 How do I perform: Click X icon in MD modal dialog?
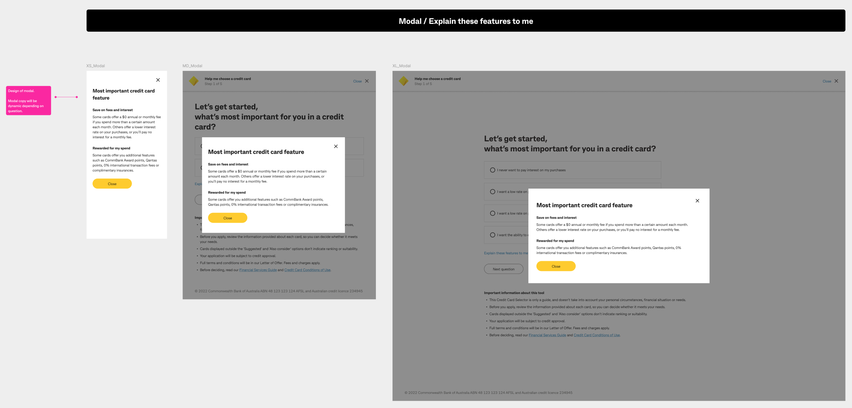[336, 146]
